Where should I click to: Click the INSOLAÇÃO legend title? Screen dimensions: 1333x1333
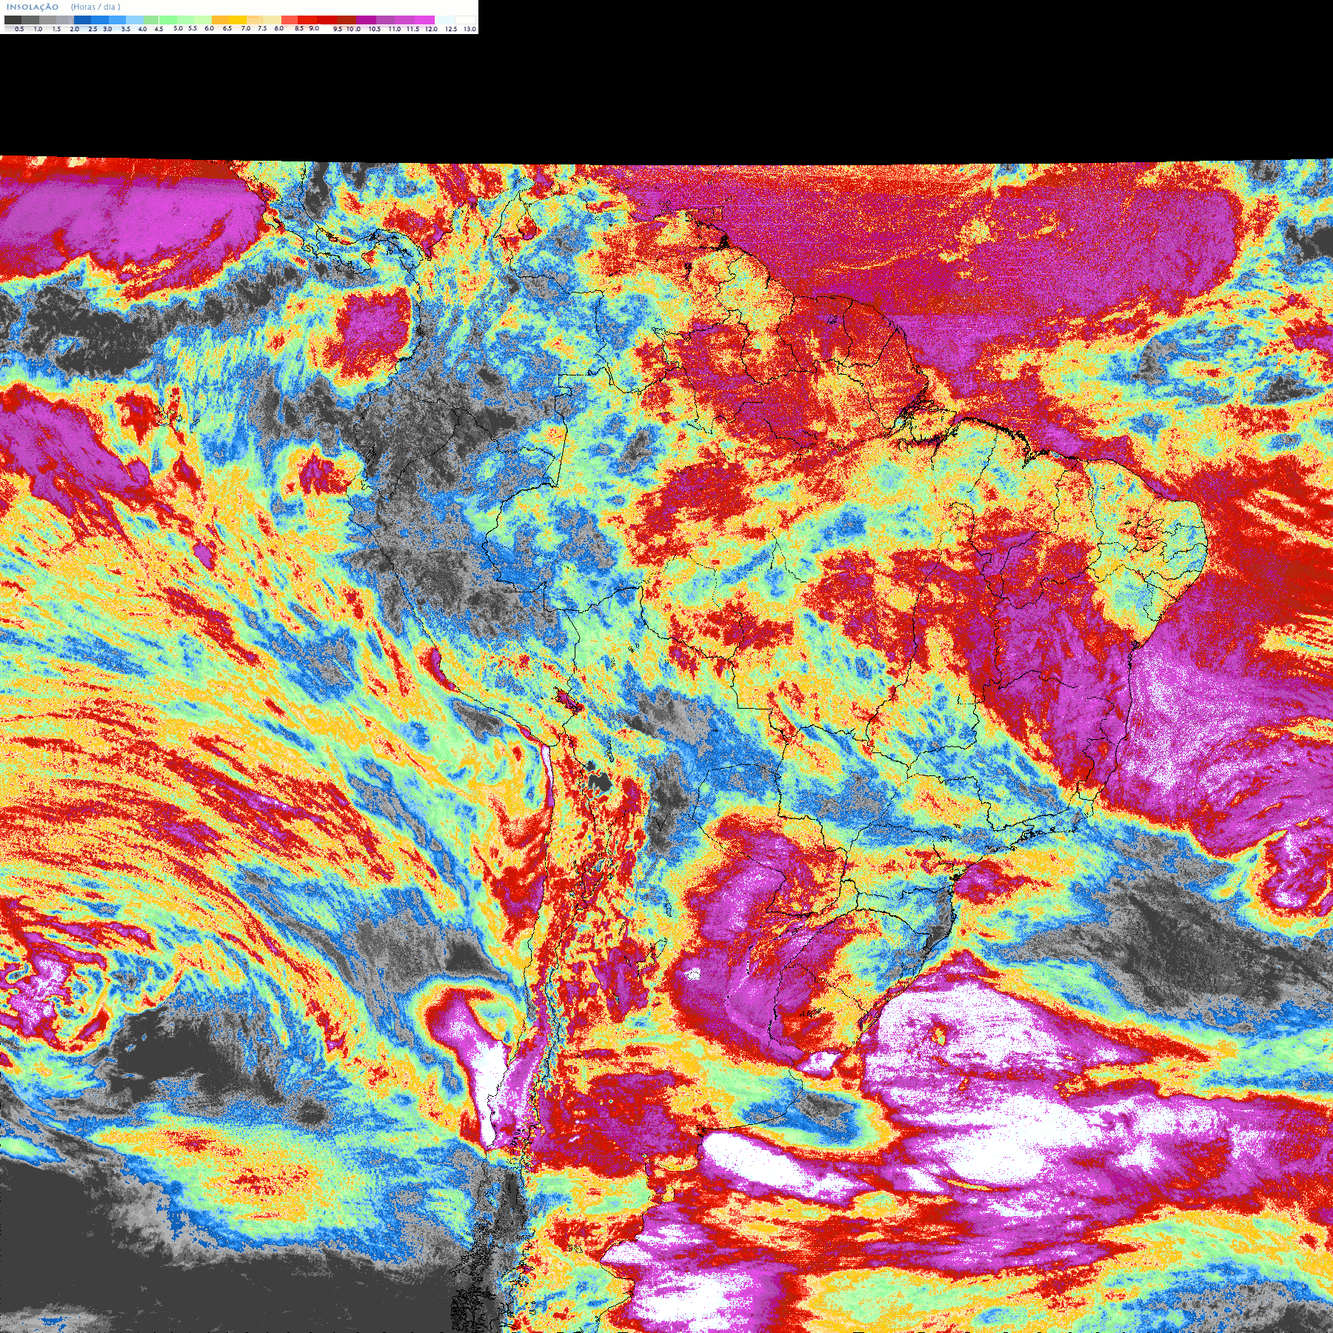pyautogui.click(x=33, y=7)
